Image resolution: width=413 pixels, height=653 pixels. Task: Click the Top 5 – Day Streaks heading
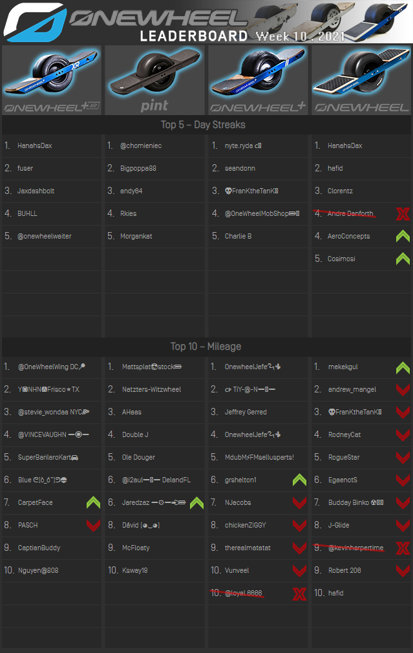pos(203,124)
